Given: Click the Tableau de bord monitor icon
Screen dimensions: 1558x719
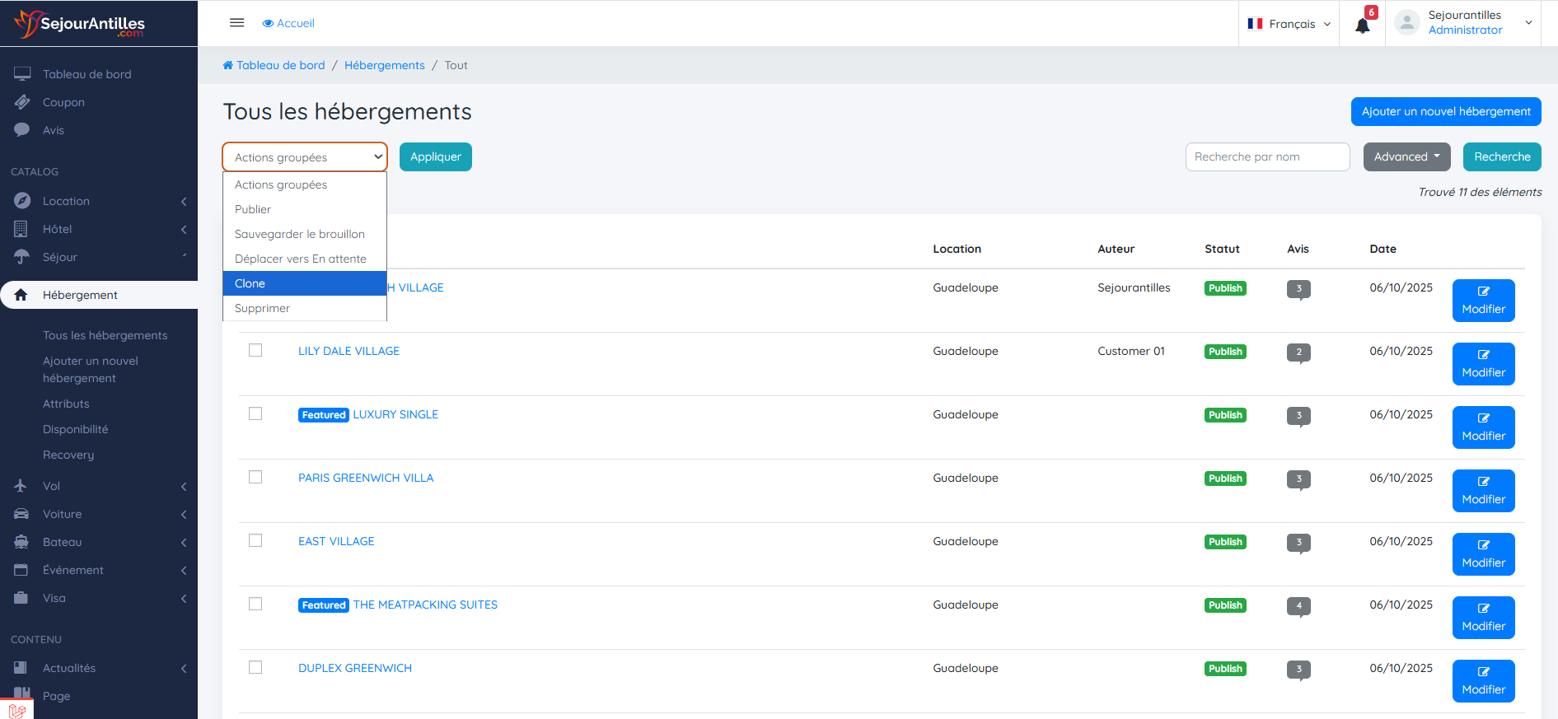Looking at the screenshot, I should 22,74.
